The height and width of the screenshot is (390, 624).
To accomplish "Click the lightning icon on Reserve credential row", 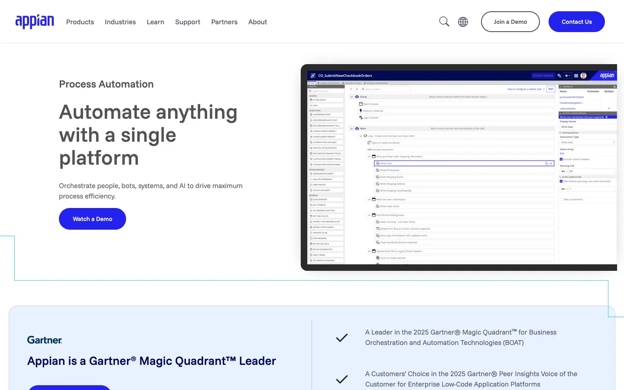I will 361,110.
